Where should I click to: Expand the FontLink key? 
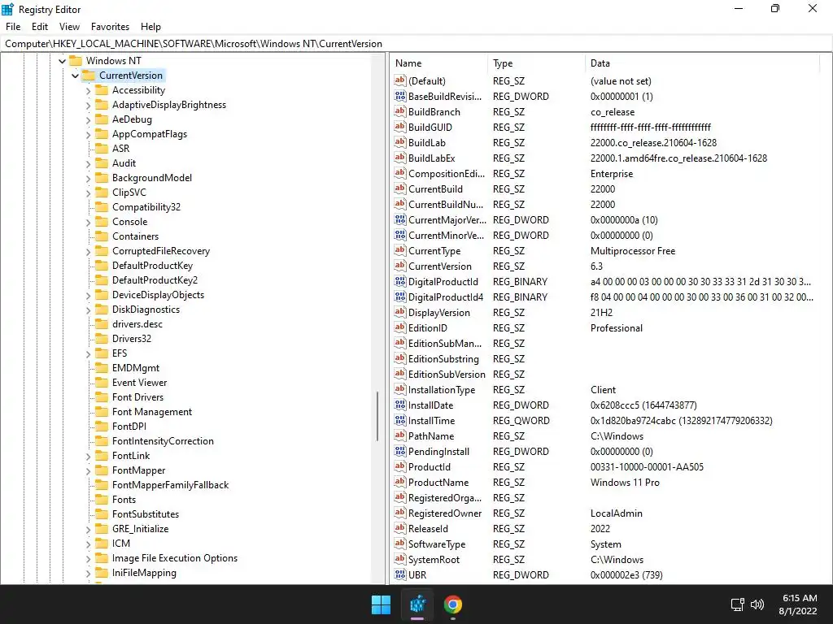[88, 457]
